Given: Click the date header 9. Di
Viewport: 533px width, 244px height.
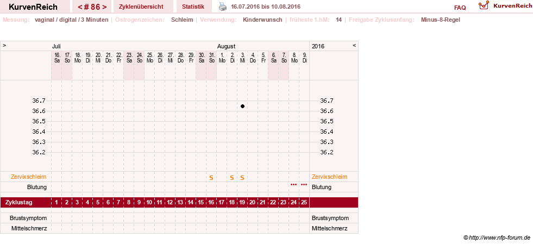Looking at the screenshot, I should tap(305, 58).
